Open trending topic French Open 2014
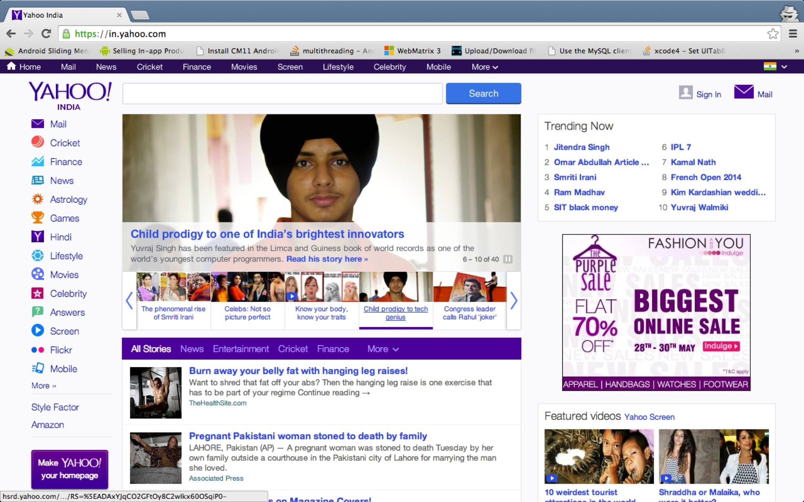 point(705,177)
